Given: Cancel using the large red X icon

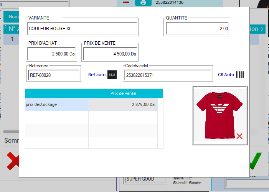Looking at the screenshot, I should [12, 161].
